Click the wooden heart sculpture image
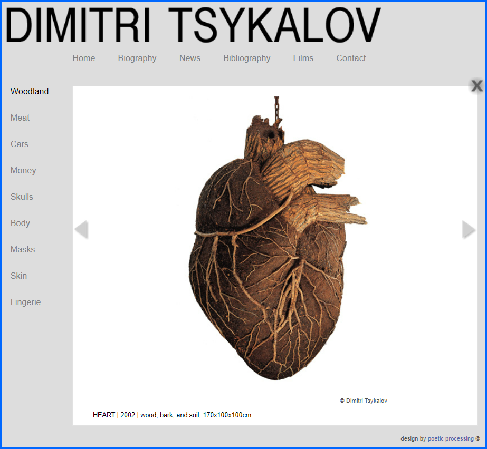The width and height of the screenshot is (487, 449). (x=278, y=238)
